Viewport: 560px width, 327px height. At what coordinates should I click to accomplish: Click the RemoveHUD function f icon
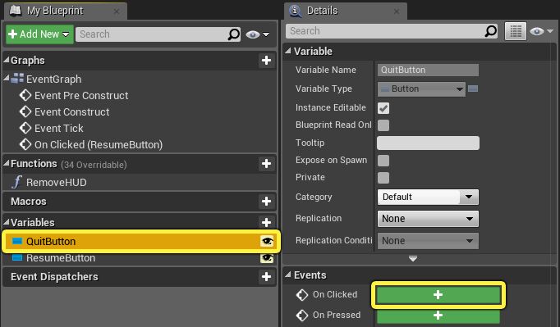[x=16, y=182]
